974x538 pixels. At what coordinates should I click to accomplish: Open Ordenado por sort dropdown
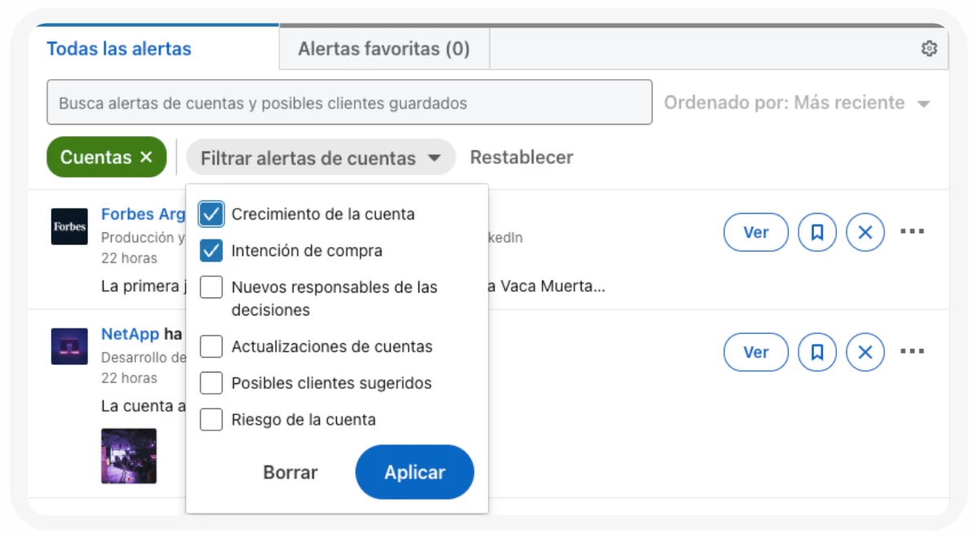(x=797, y=103)
